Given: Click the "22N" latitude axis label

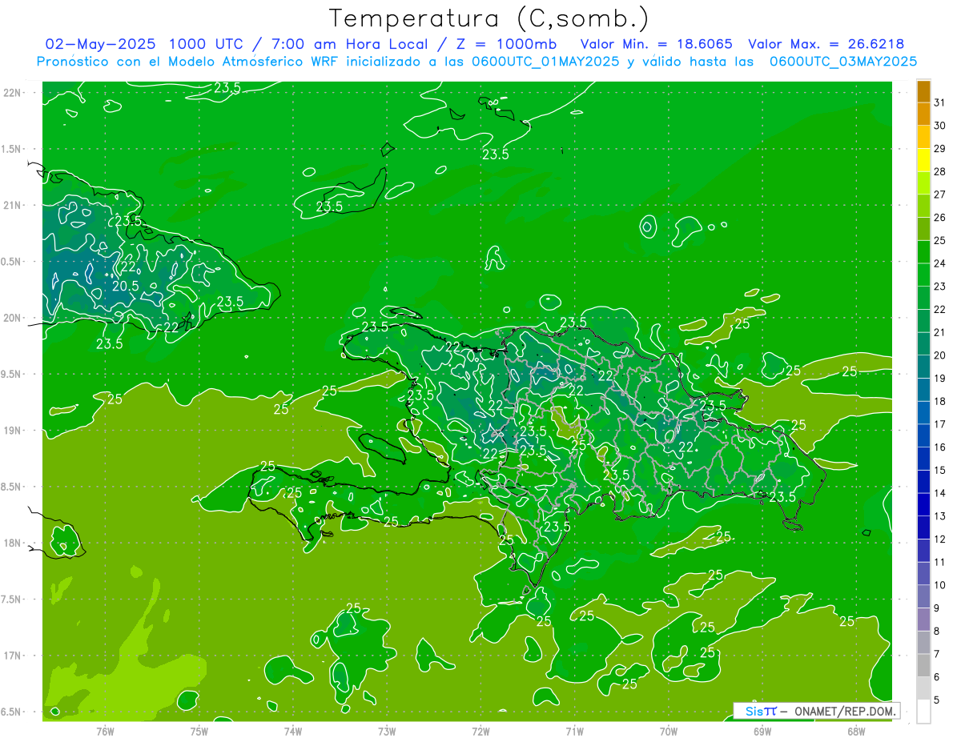Looking at the screenshot, I should (x=13, y=93).
